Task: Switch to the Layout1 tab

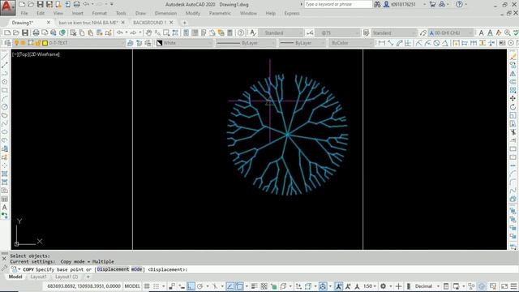Action: coord(38,277)
